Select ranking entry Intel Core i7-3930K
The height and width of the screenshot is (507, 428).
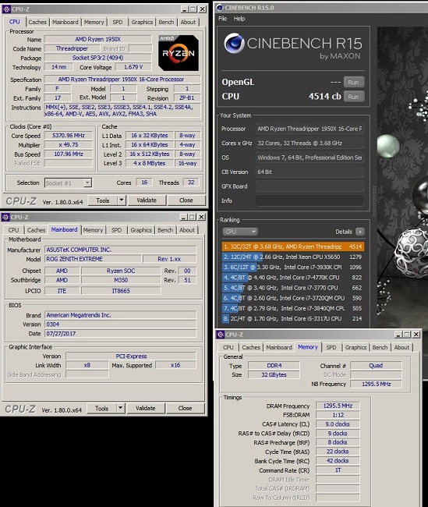pos(293,267)
